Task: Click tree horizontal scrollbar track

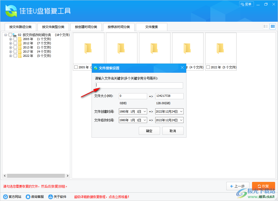Action: [36, 176]
